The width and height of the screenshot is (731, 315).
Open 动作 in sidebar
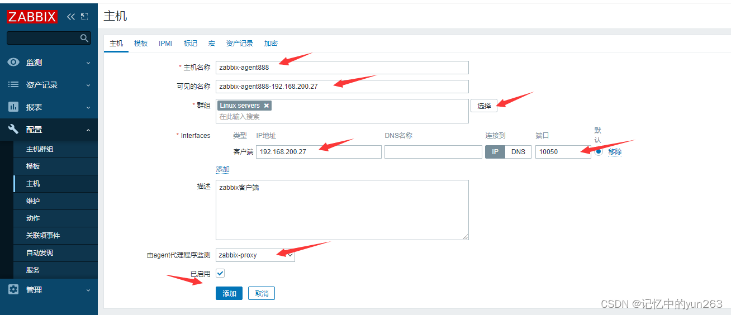click(55, 218)
